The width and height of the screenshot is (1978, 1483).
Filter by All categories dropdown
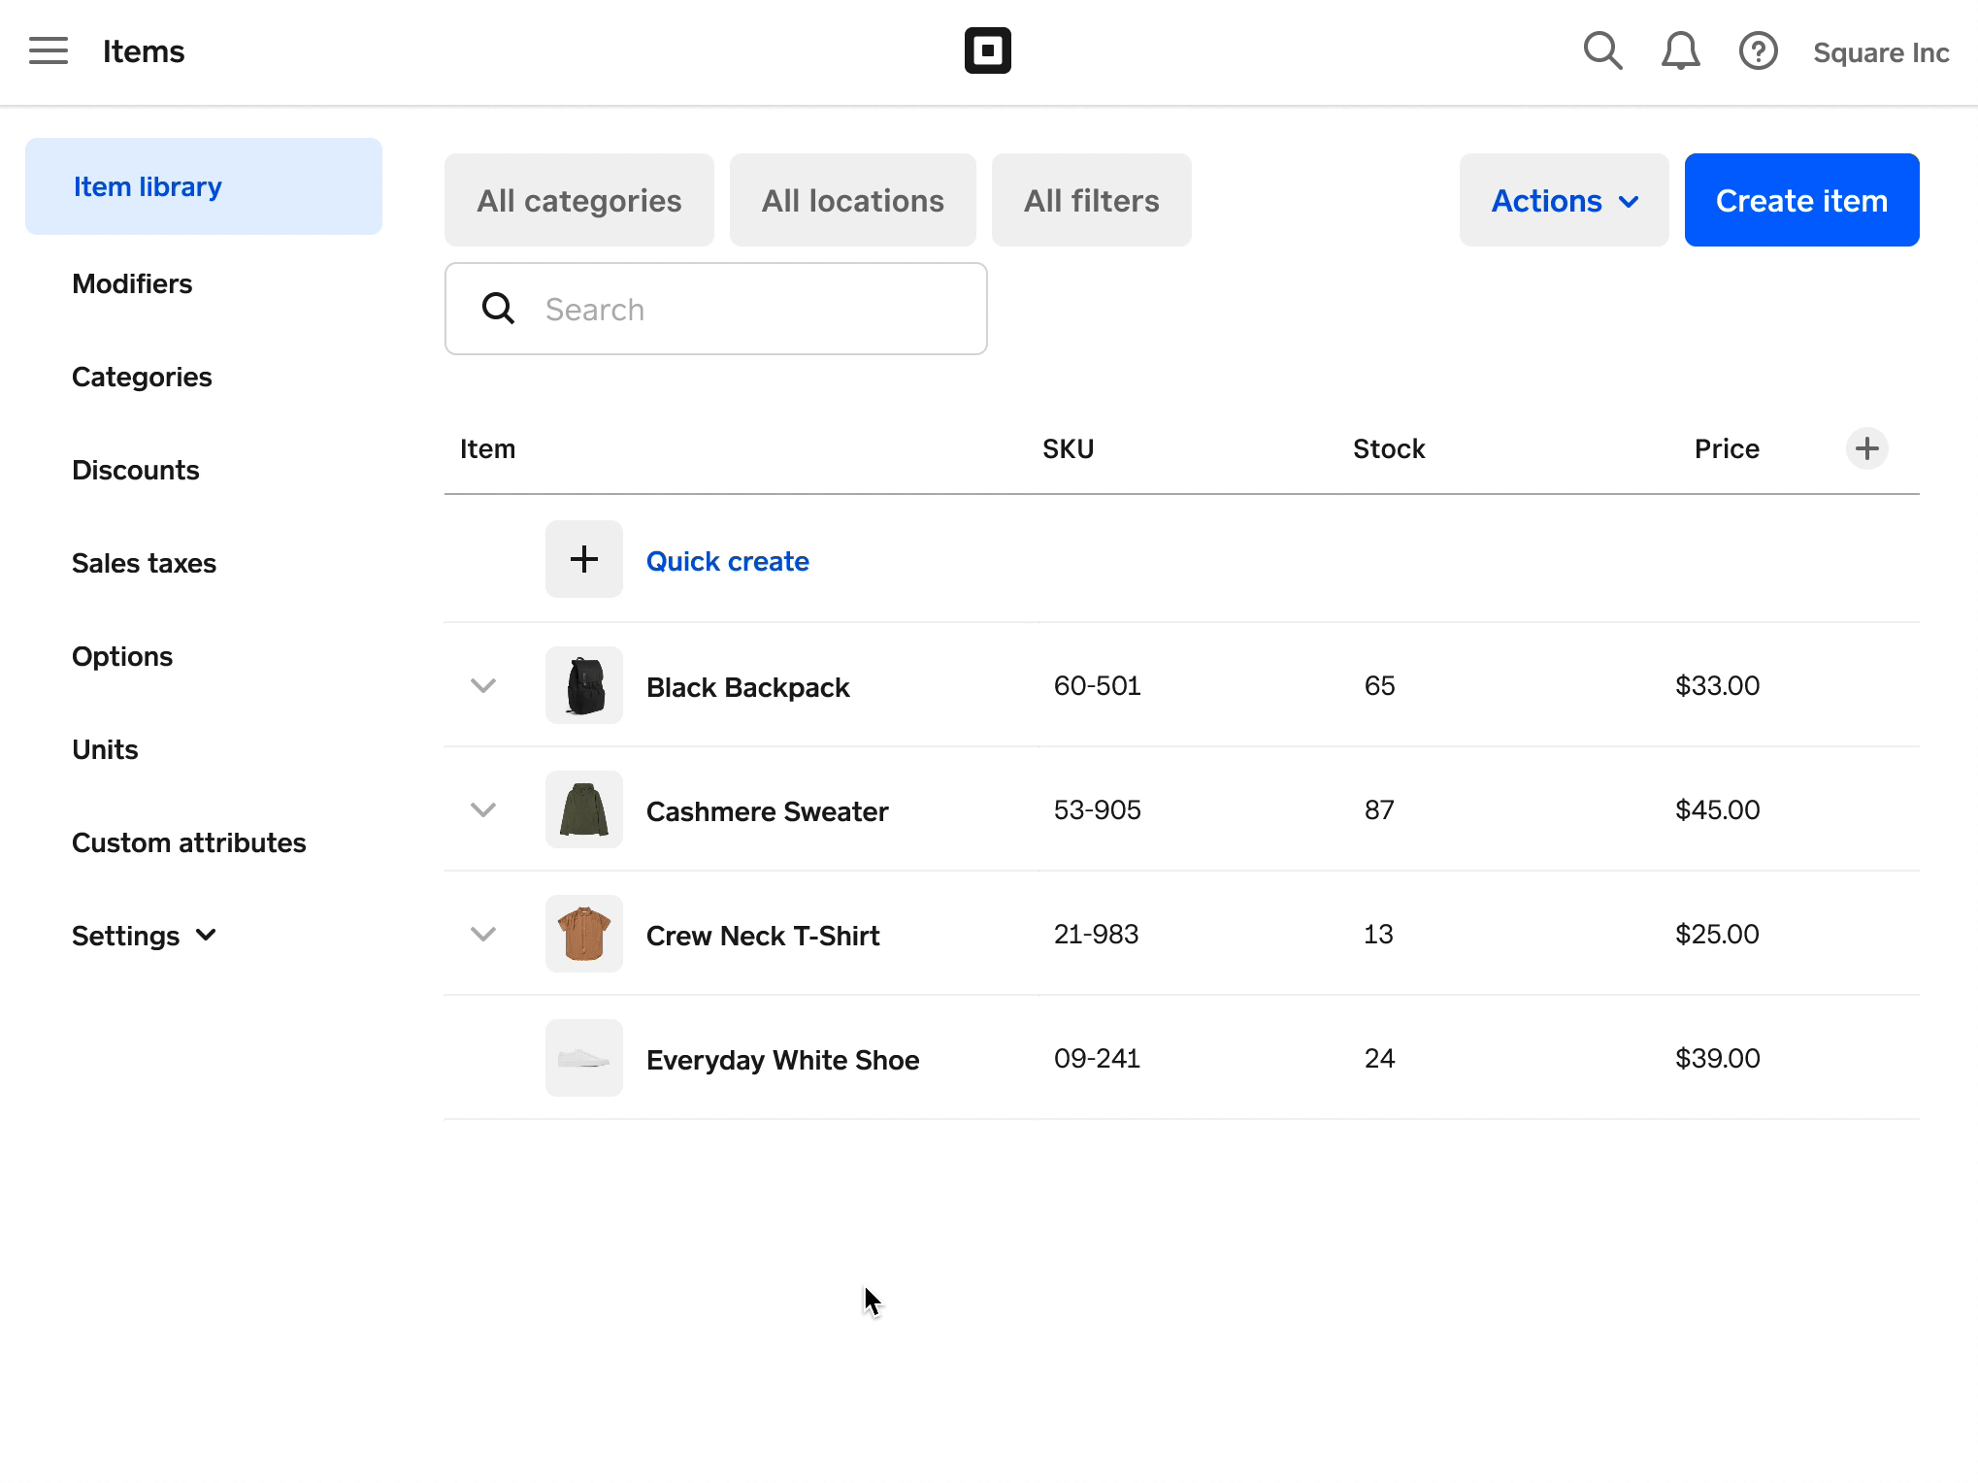pos(579,199)
